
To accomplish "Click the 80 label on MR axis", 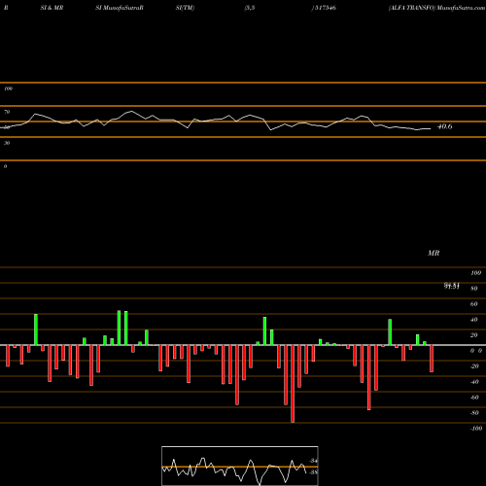I will (474, 289).
